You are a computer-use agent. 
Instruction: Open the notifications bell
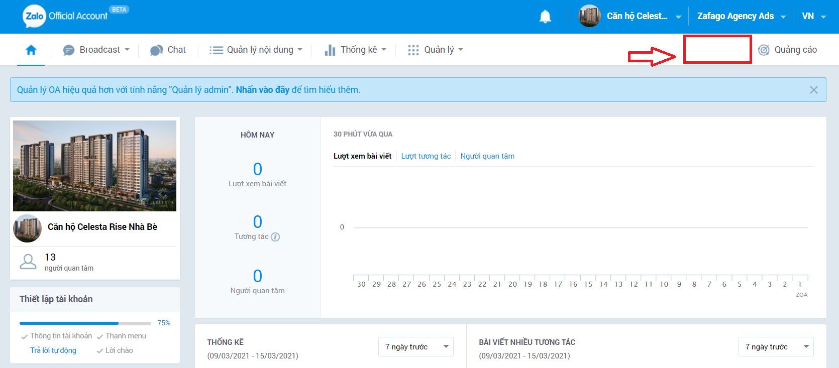tap(545, 17)
